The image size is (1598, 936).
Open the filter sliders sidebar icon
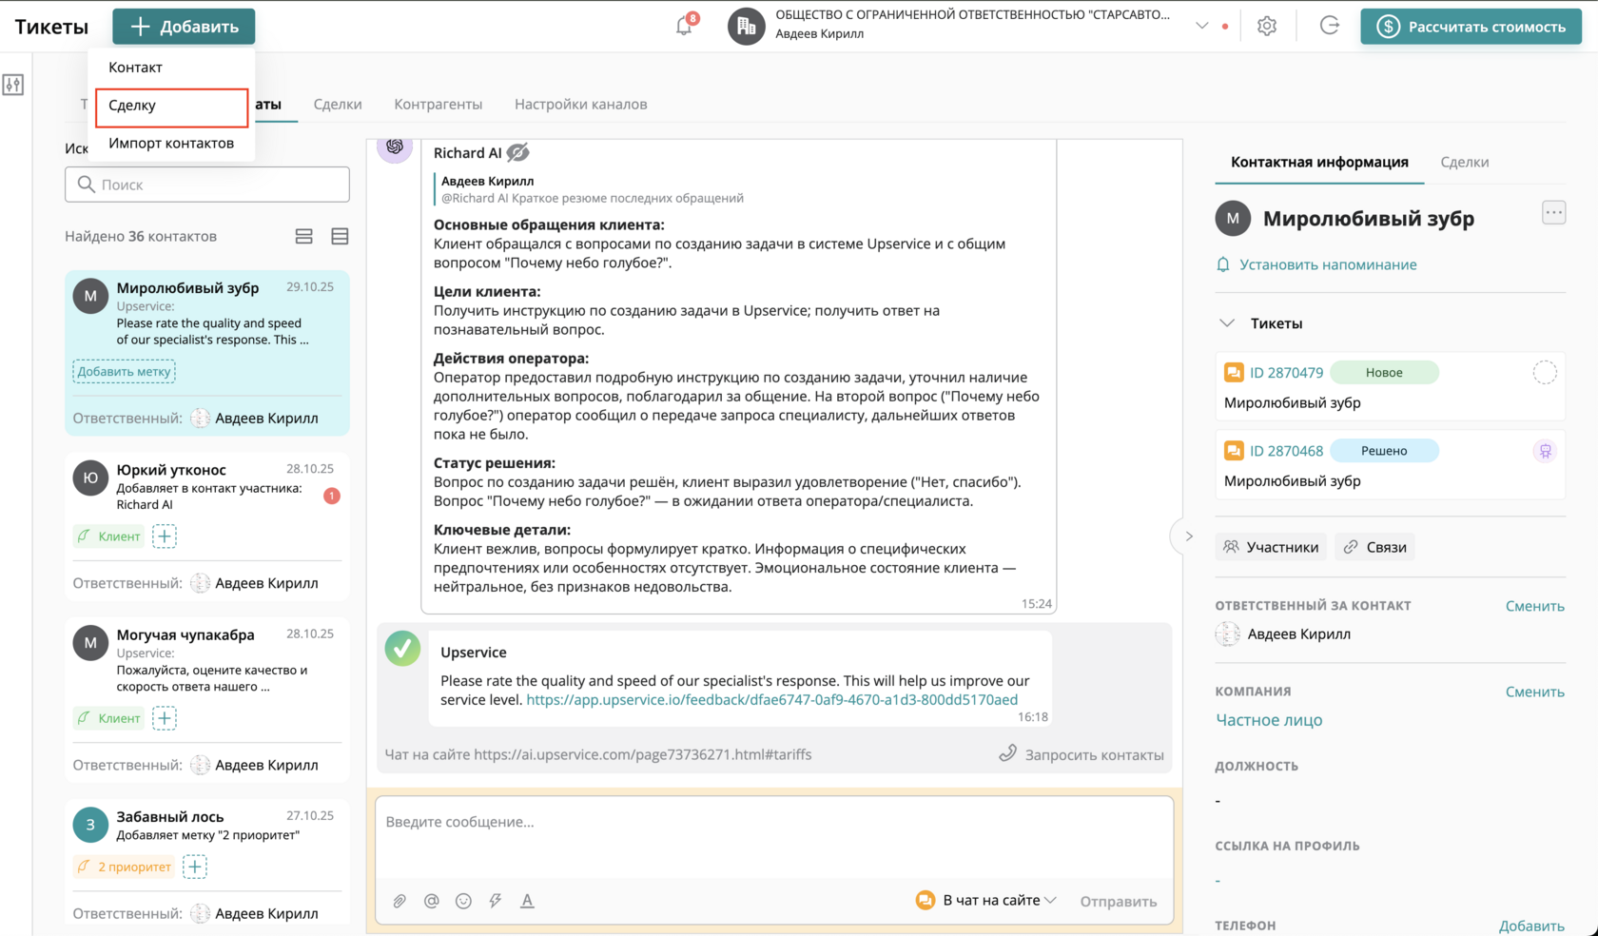13,85
